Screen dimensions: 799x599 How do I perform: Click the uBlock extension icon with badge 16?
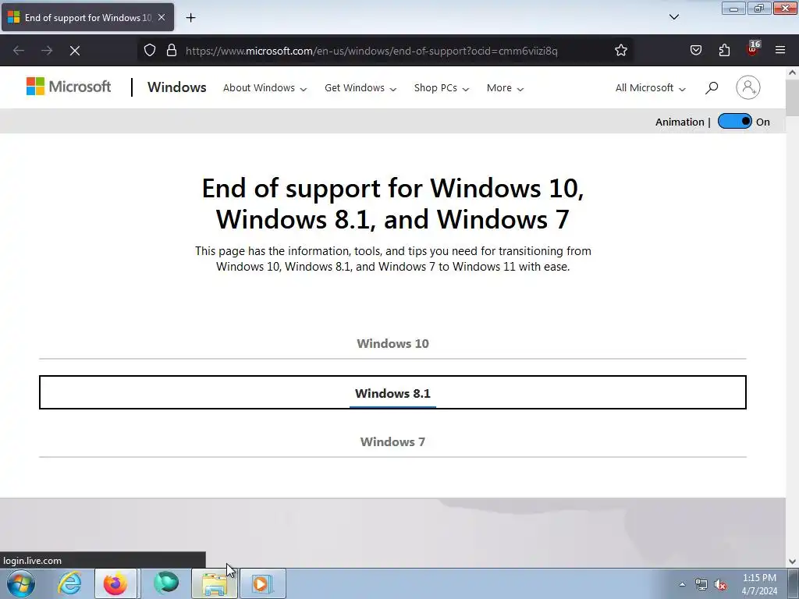(753, 49)
